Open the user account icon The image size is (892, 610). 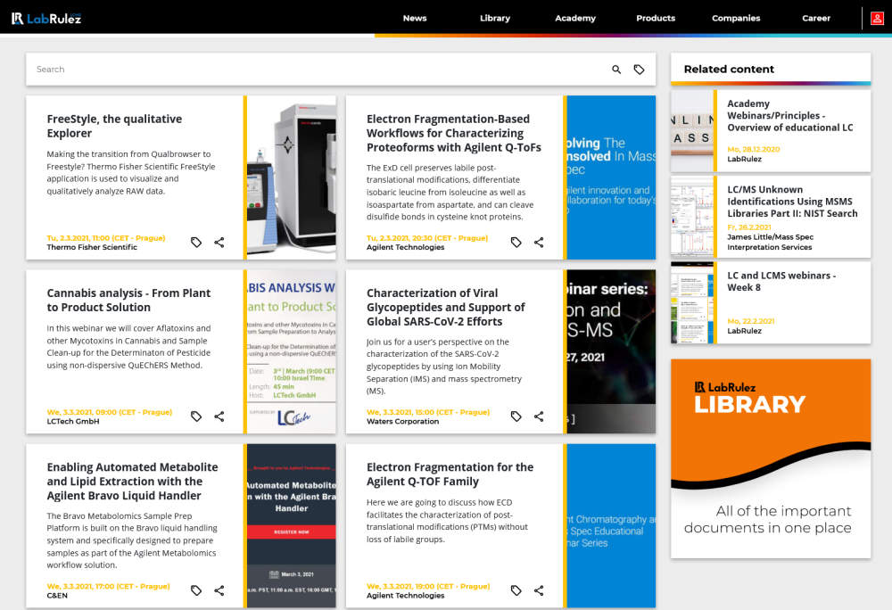pos(877,18)
